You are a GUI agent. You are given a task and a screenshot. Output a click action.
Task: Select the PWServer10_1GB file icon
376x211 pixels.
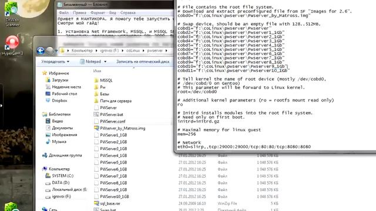click(96, 197)
